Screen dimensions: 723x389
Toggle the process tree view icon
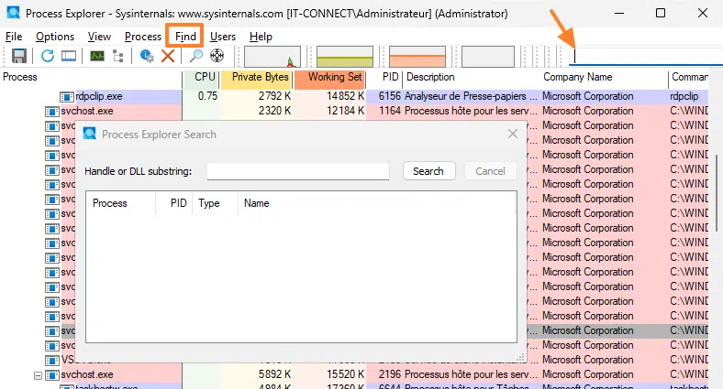[x=117, y=57]
